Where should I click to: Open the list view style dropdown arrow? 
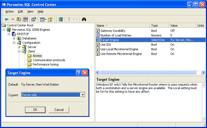point(45,20)
